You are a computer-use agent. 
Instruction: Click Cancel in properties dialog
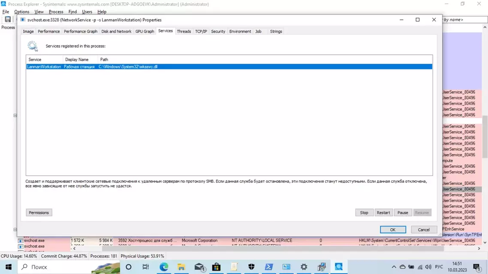(x=424, y=229)
